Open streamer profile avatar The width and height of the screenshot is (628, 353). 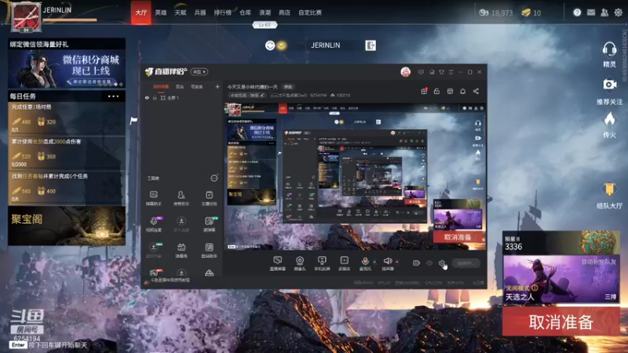tap(405, 72)
